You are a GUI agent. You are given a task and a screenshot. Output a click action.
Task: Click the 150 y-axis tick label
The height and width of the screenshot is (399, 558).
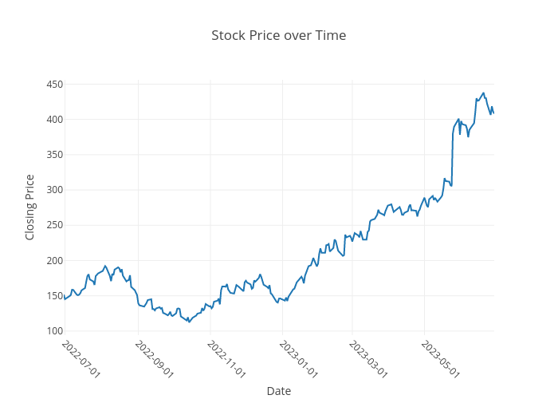pos(53,296)
